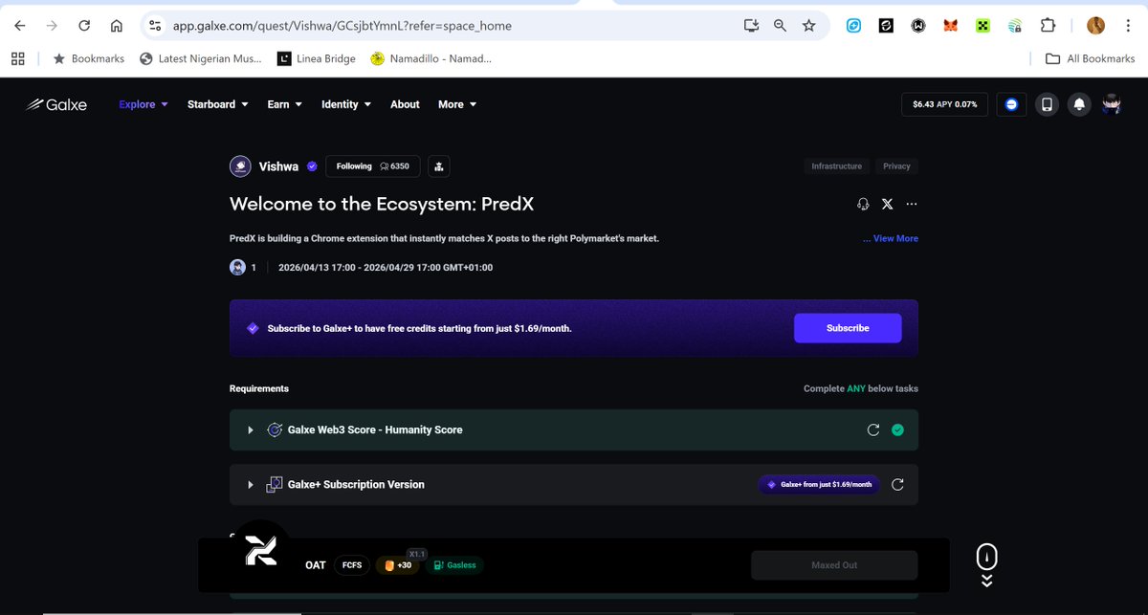Click the Maxed Out button
Viewport: 1148px width, 615px height.
(x=834, y=565)
